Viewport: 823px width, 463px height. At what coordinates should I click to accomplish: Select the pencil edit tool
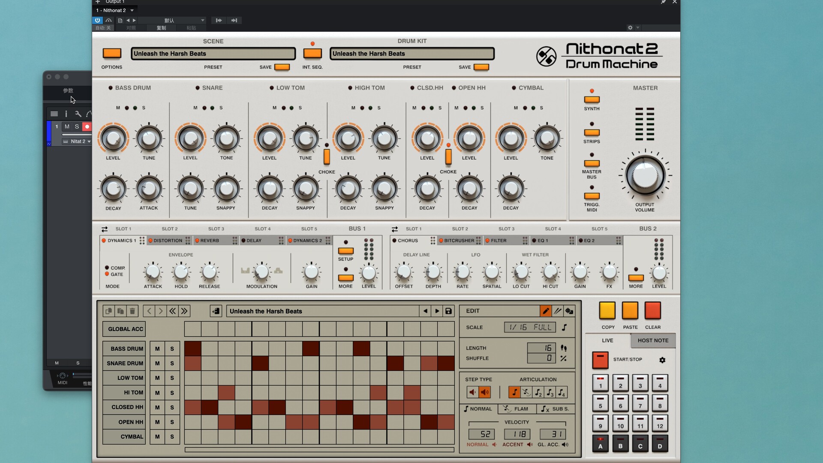click(546, 311)
